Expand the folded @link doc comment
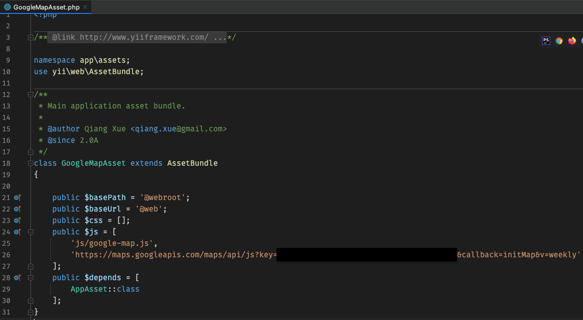This screenshot has height=320, width=583. (30, 37)
